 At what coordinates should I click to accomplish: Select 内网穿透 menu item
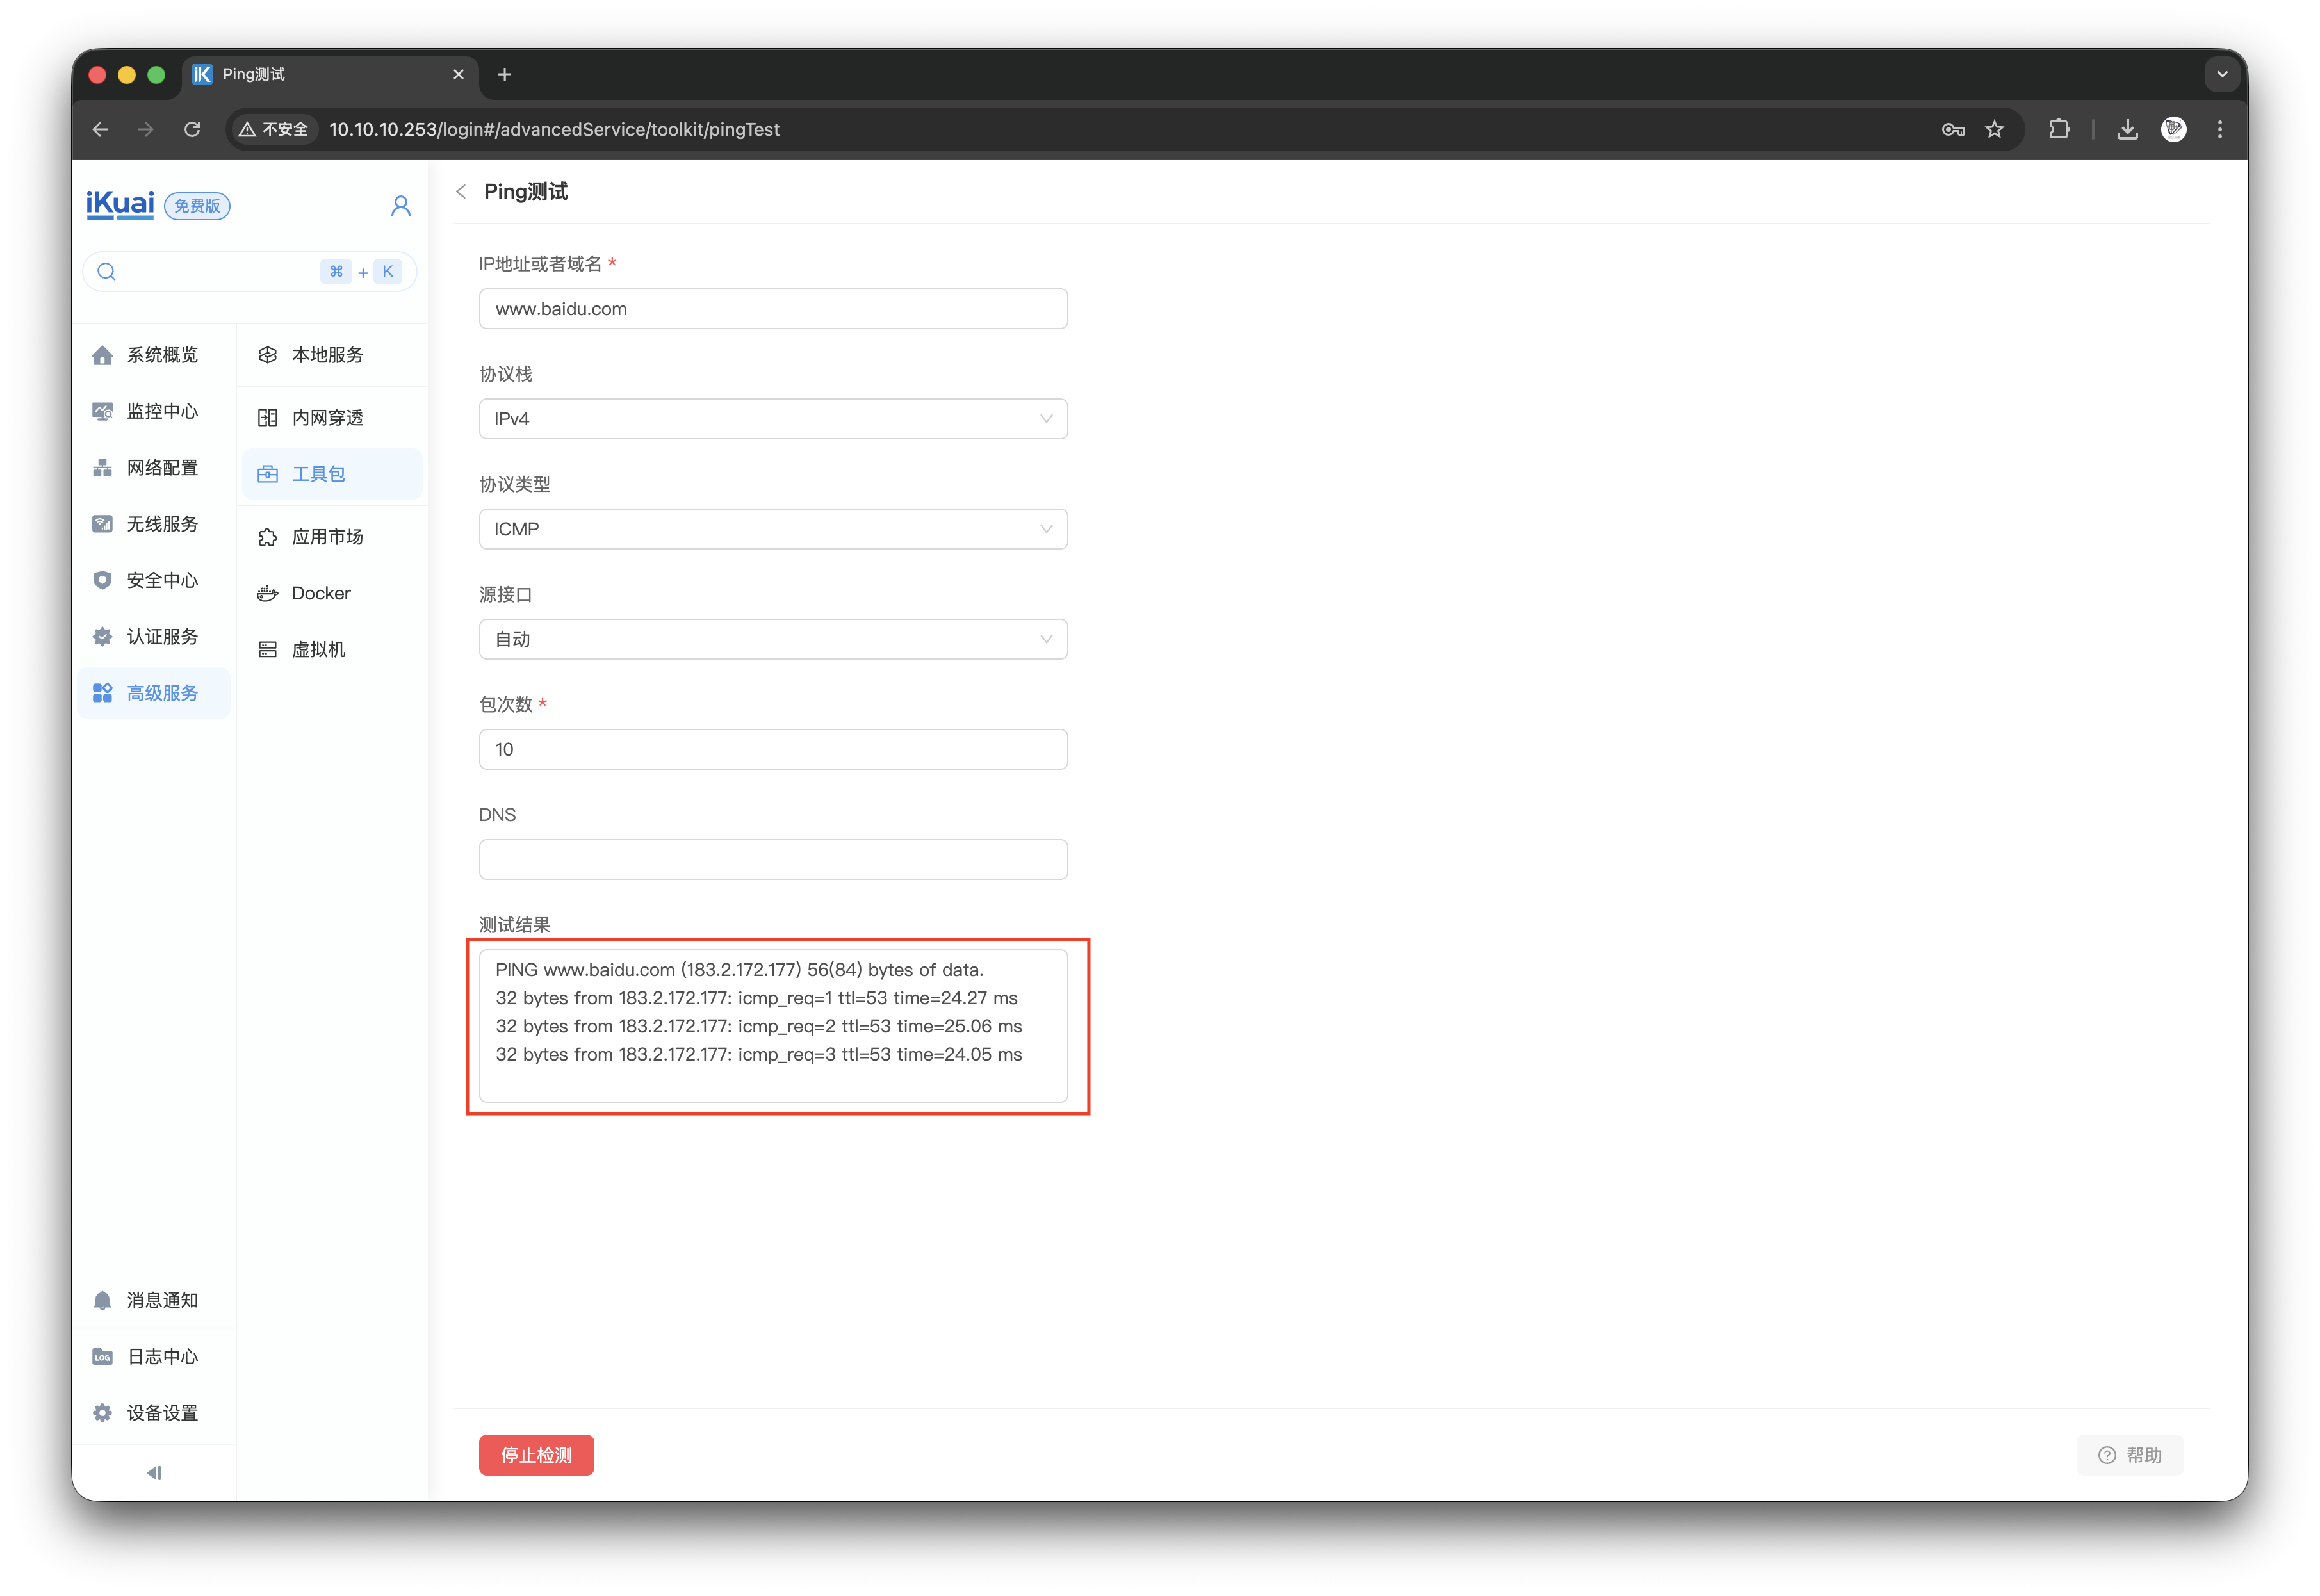[x=327, y=417]
